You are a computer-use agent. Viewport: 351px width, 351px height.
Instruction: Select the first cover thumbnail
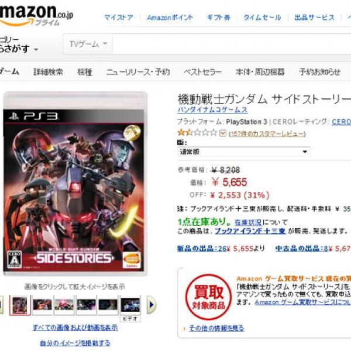pos(20,305)
